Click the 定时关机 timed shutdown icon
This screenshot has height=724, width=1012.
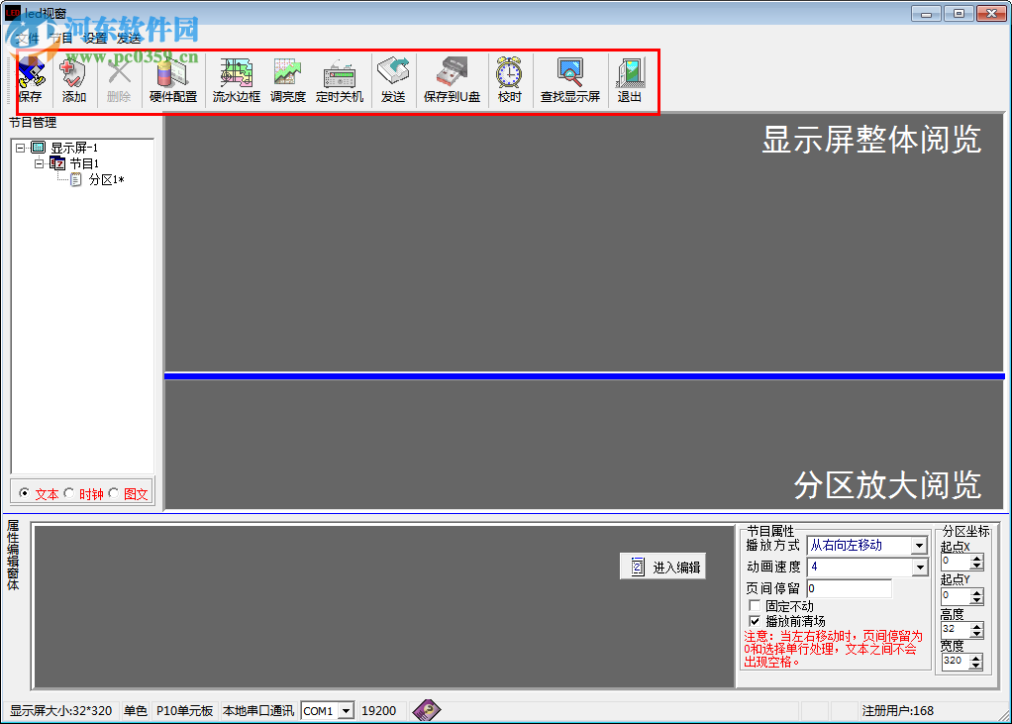tap(339, 79)
